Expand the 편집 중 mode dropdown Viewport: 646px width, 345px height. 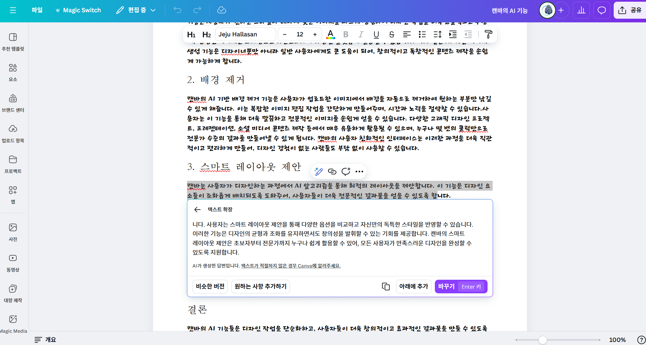[136, 10]
